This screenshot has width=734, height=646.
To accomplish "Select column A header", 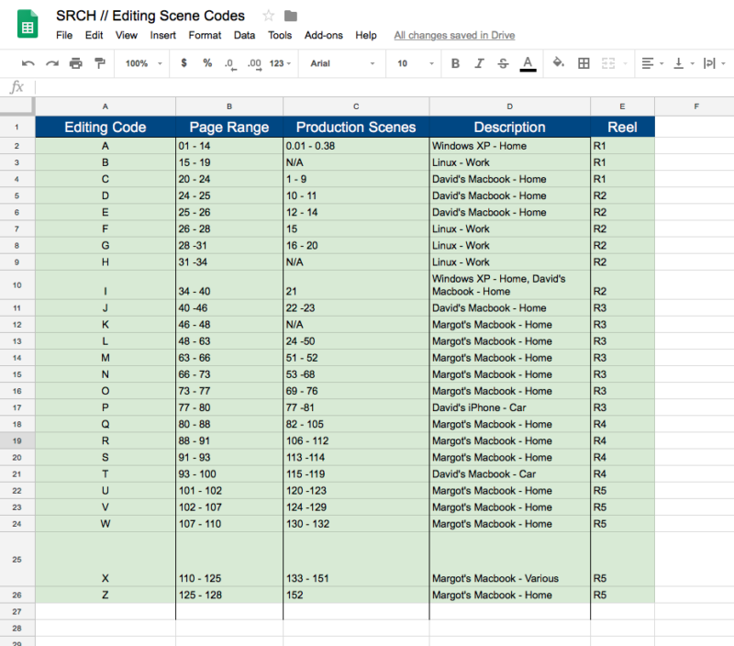I will tap(106, 106).
